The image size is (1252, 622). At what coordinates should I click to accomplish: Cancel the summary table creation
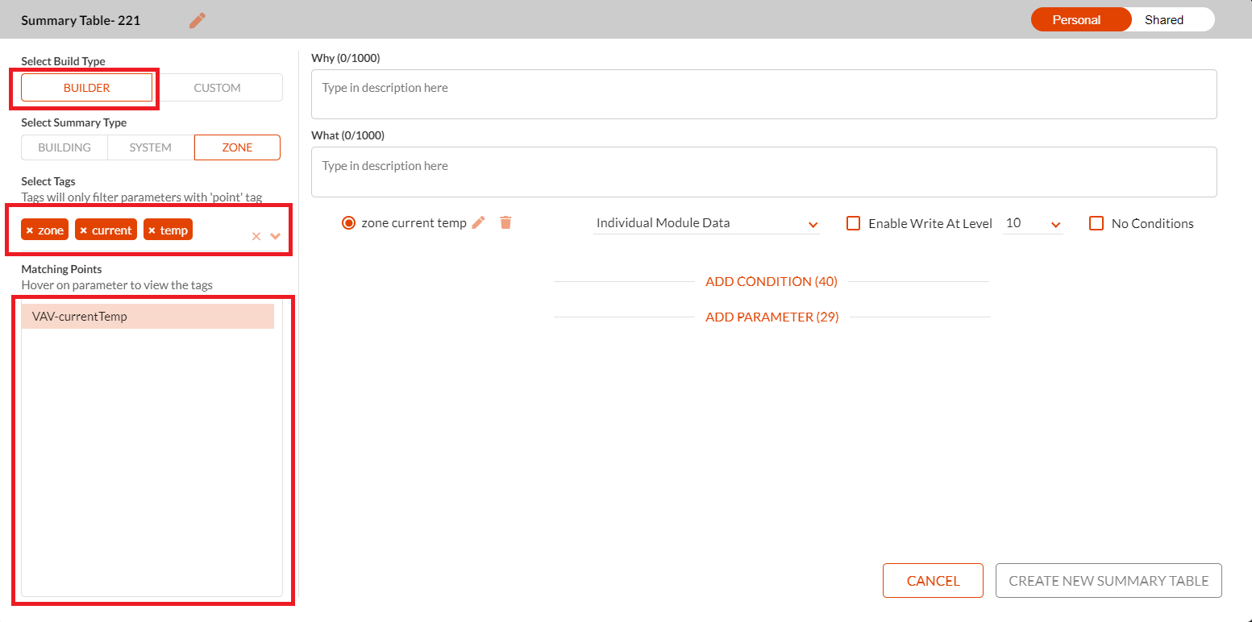point(933,581)
